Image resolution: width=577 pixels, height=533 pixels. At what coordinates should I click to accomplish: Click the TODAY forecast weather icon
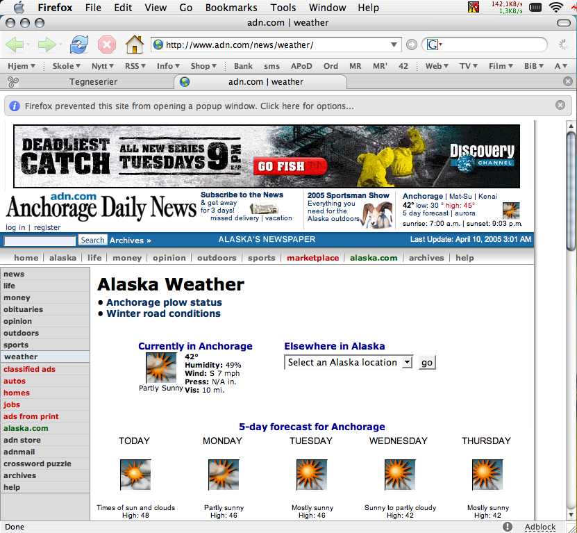click(135, 475)
